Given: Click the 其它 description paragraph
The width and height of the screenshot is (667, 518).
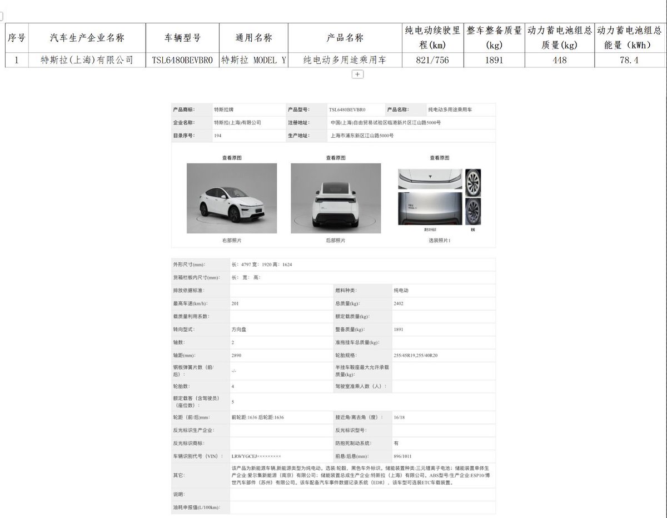Looking at the screenshot, I should coord(361,475).
